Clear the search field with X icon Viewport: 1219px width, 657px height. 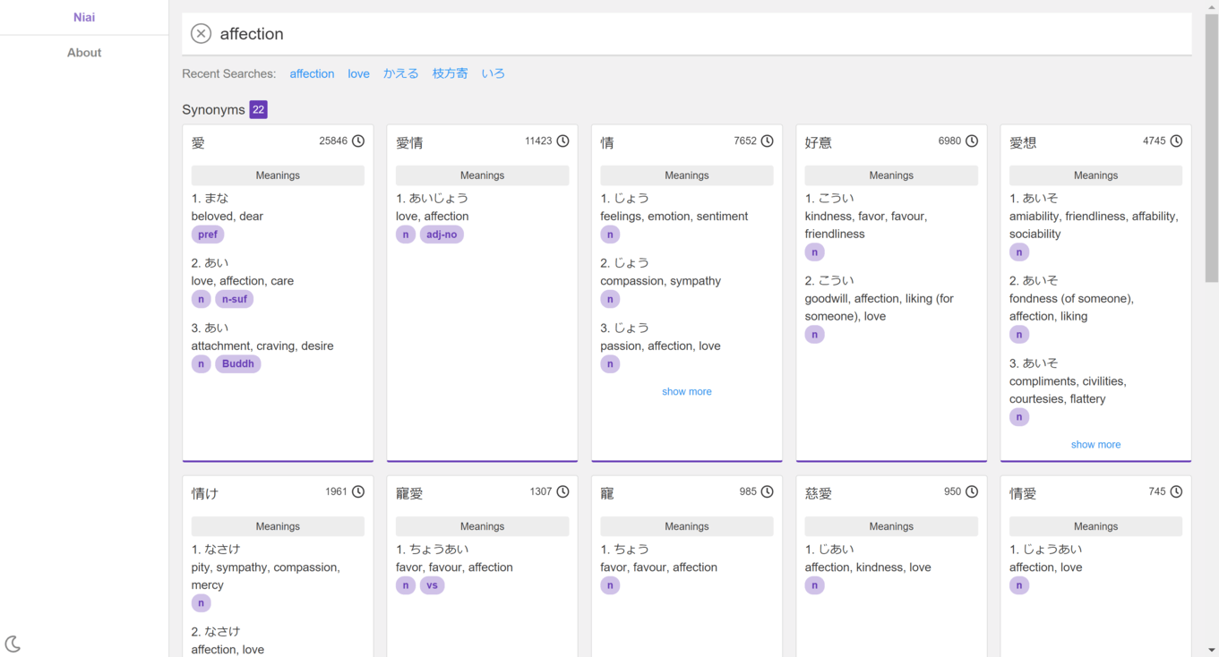point(202,34)
